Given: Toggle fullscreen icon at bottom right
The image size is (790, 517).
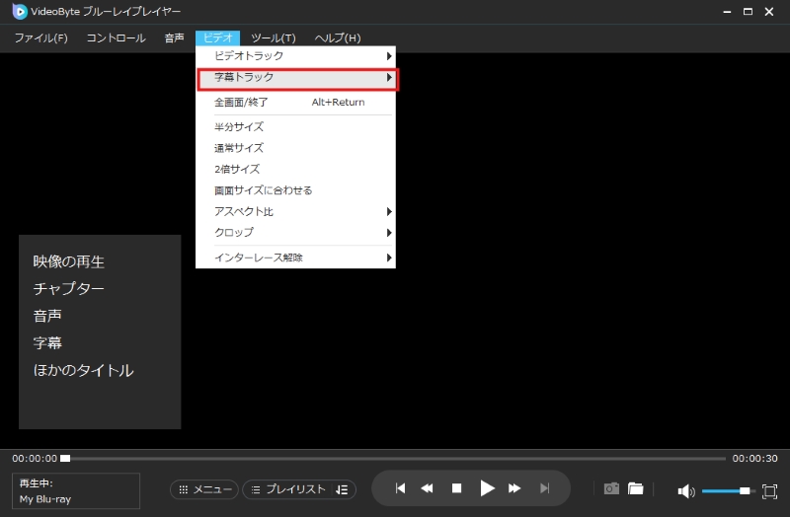Looking at the screenshot, I should (770, 490).
